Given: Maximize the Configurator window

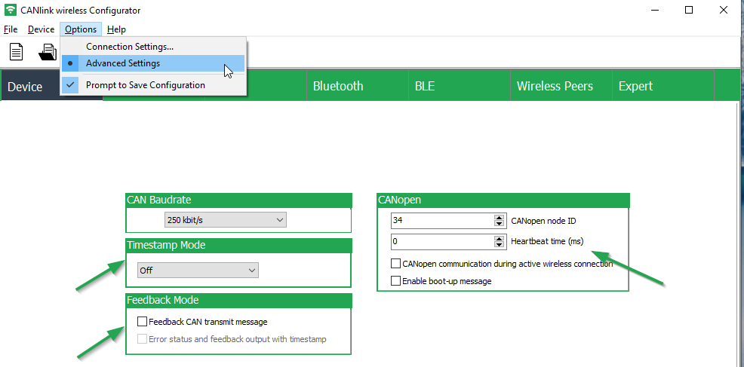Looking at the screenshot, I should 689,11.
